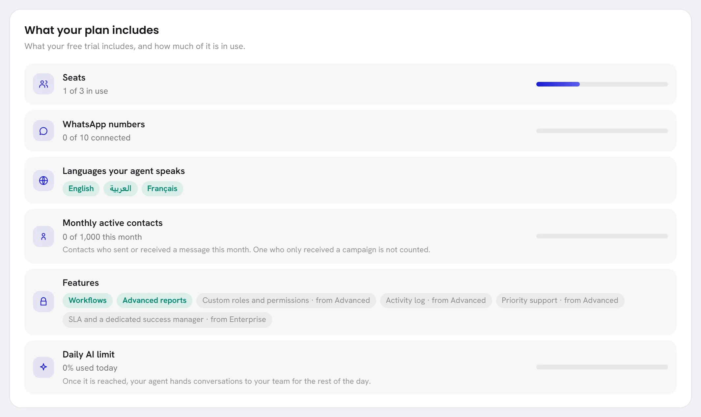This screenshot has height=417, width=701.
Task: Click the 'What your free trial includes' subtitle
Action: pyautogui.click(x=135, y=46)
